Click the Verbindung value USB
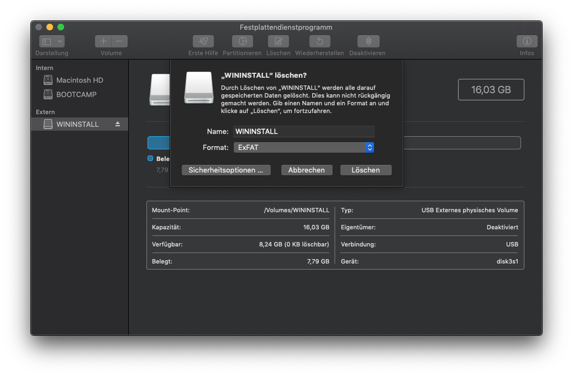 (x=512, y=244)
